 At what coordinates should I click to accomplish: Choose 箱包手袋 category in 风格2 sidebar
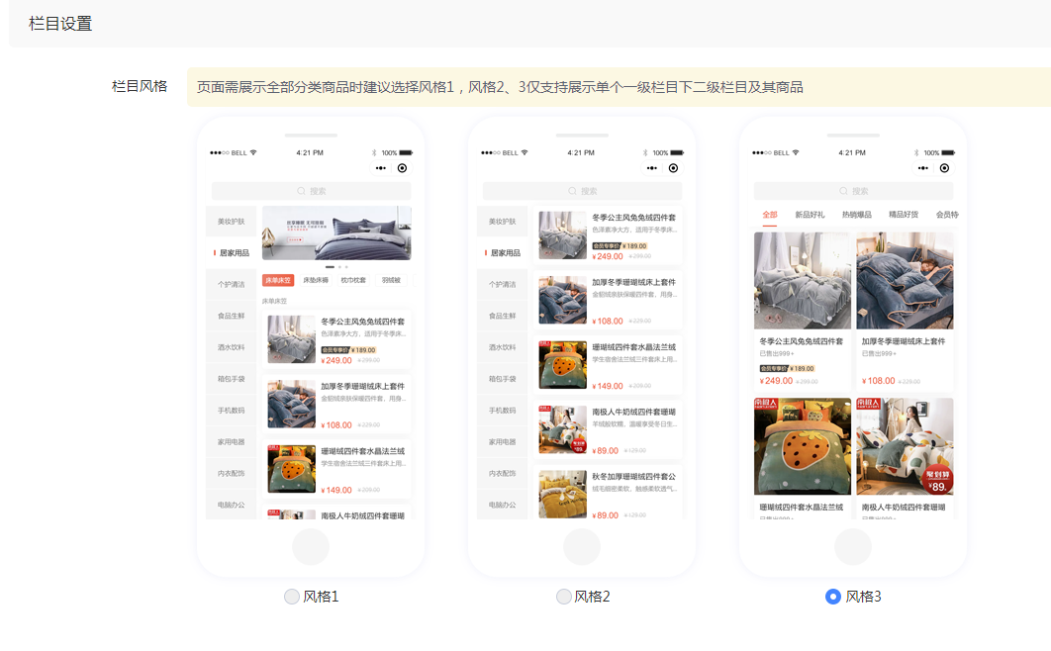point(502,378)
